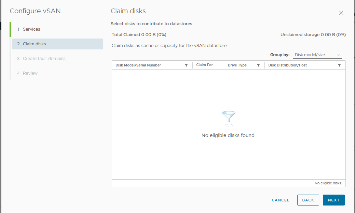Click the Disk Distribution/Host filter icon
This screenshot has width=355, height=213.
pyautogui.click(x=339, y=65)
